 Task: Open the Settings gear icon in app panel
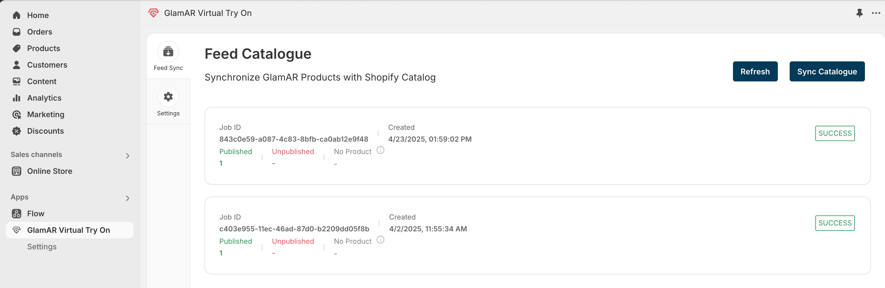(x=168, y=97)
